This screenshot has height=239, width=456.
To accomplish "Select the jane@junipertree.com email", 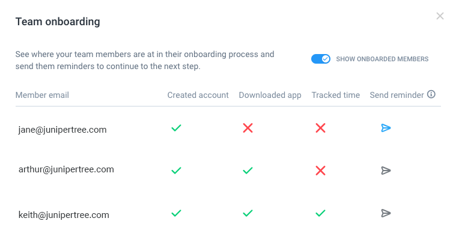I will 62,130.
